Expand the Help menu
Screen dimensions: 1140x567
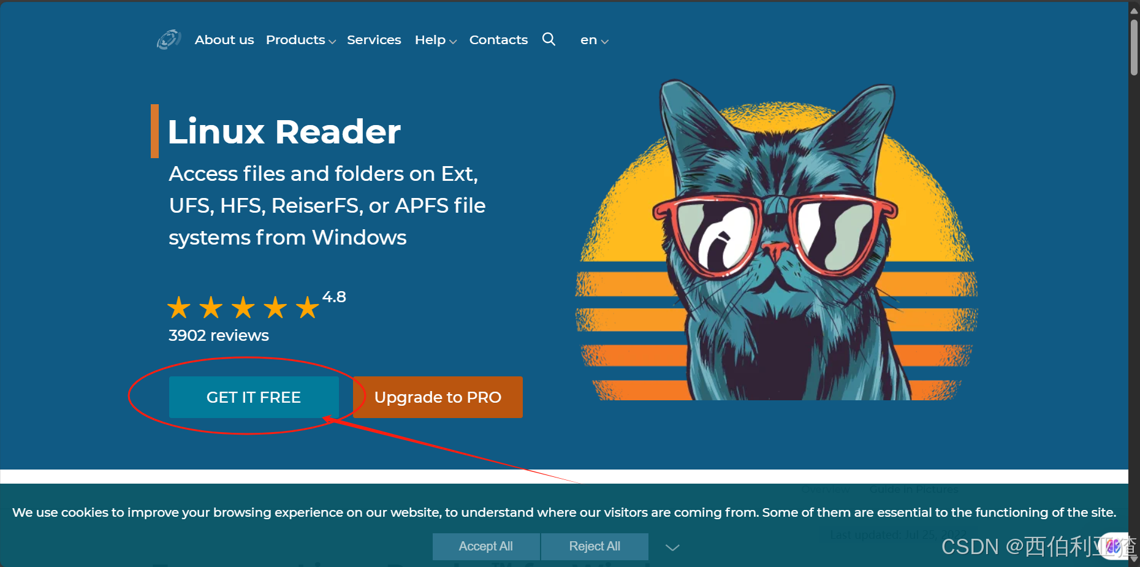point(436,40)
